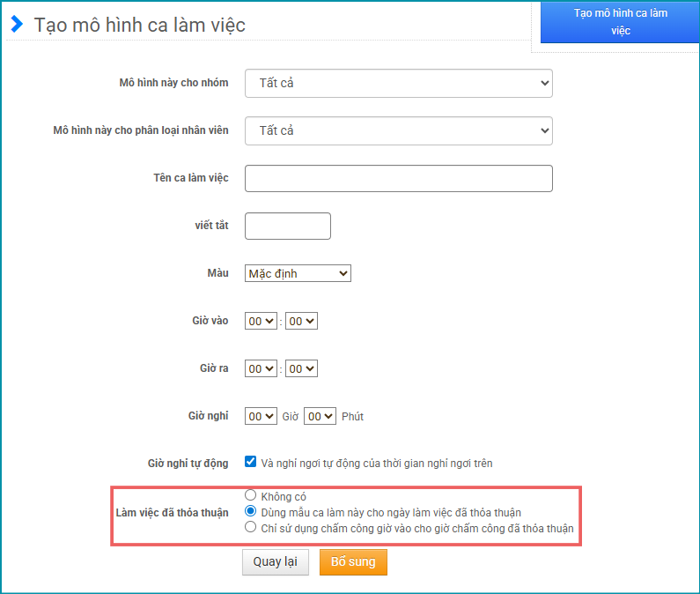Choose the 'Giờ ra' minute dropdown
Viewport: 700px width, 594px height.
pyautogui.click(x=301, y=368)
